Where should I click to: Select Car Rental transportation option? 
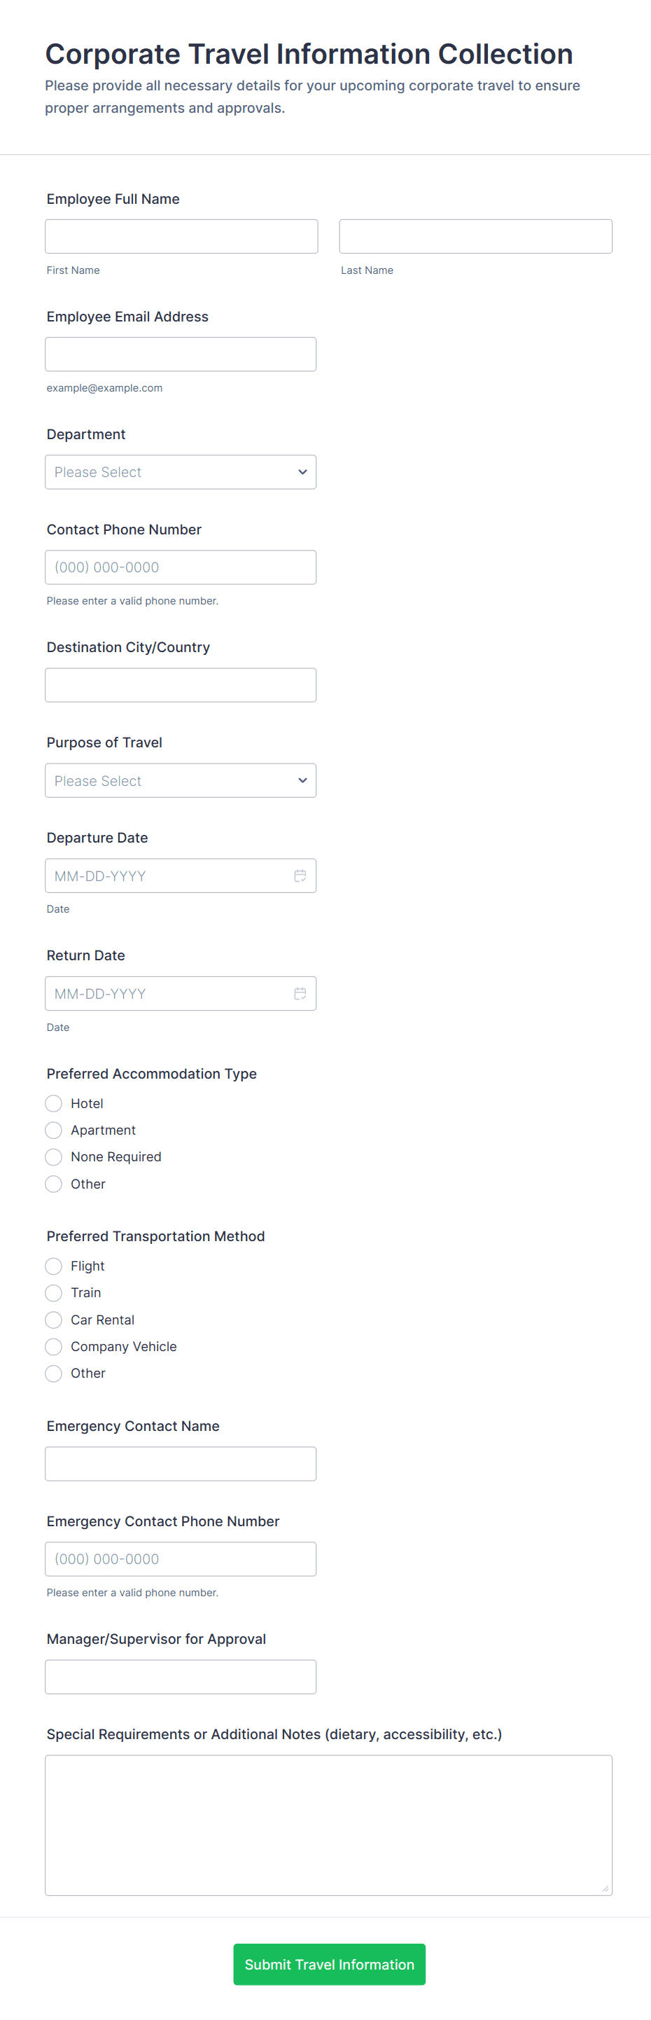click(53, 1320)
